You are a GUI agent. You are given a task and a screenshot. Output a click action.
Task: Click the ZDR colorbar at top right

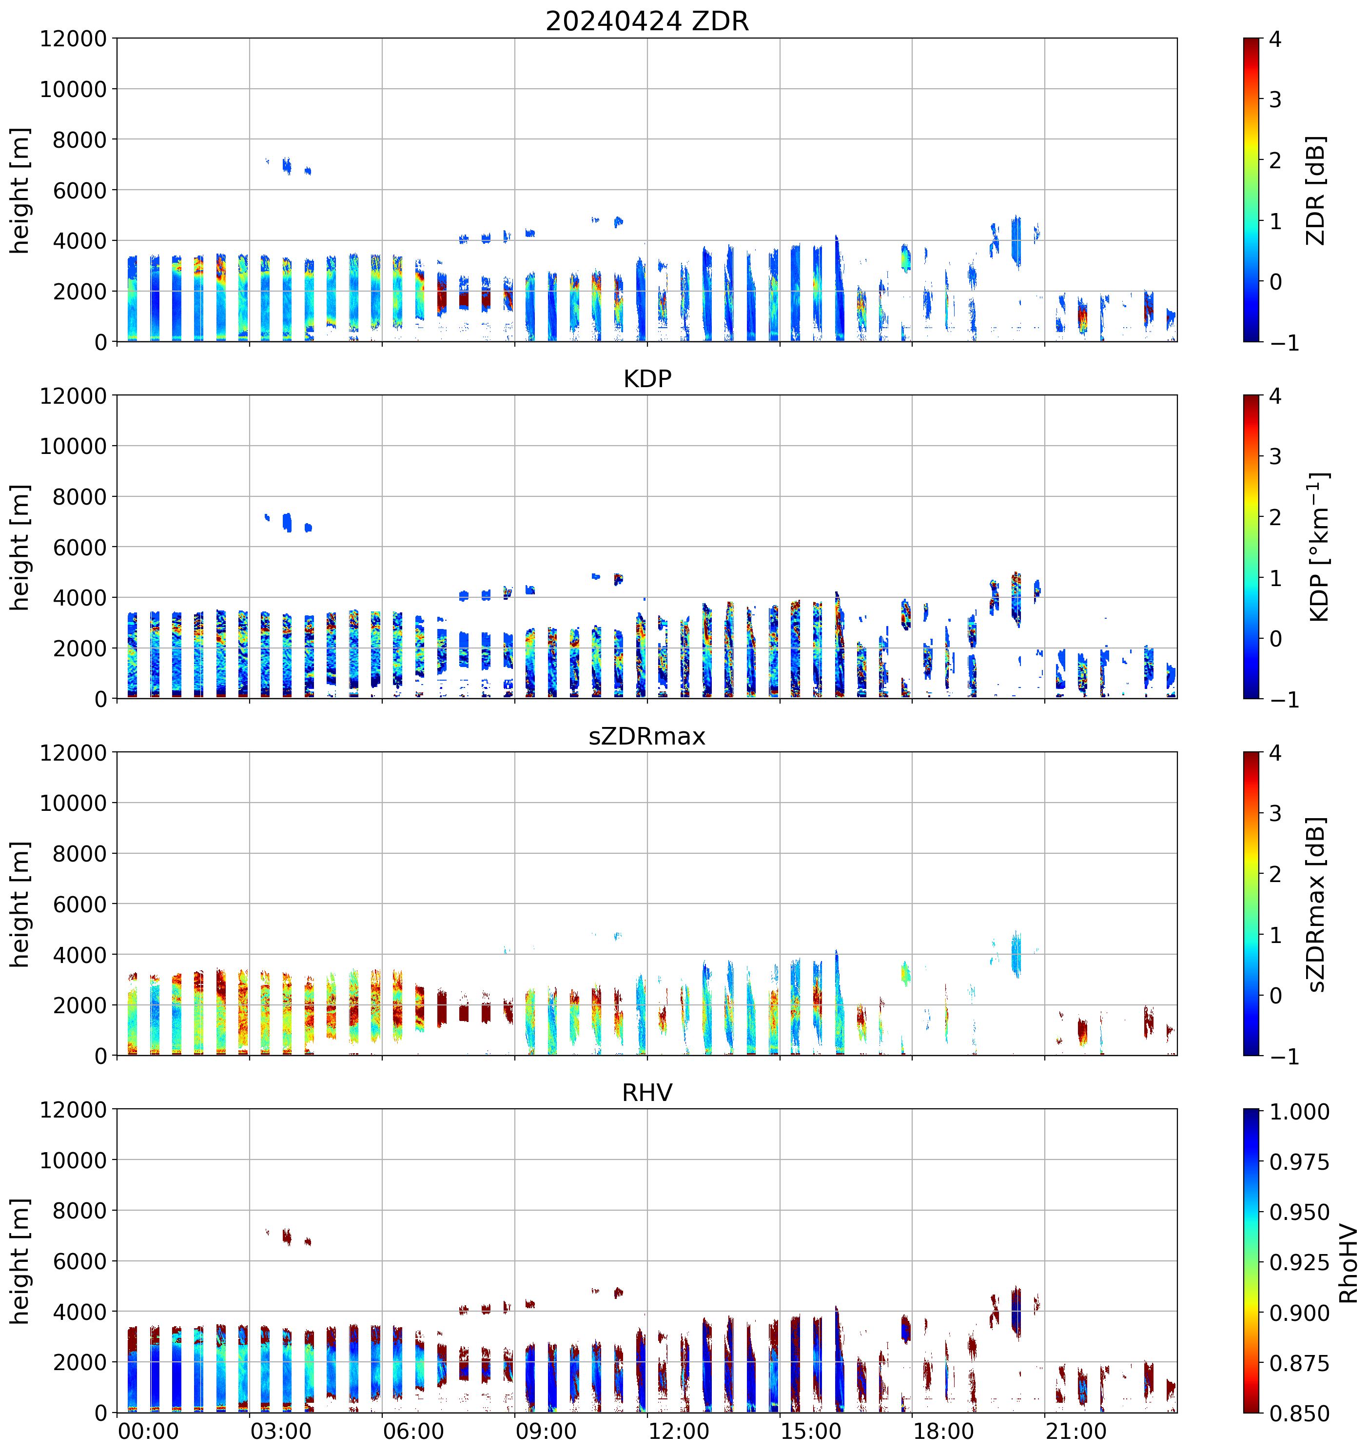pos(1251,190)
